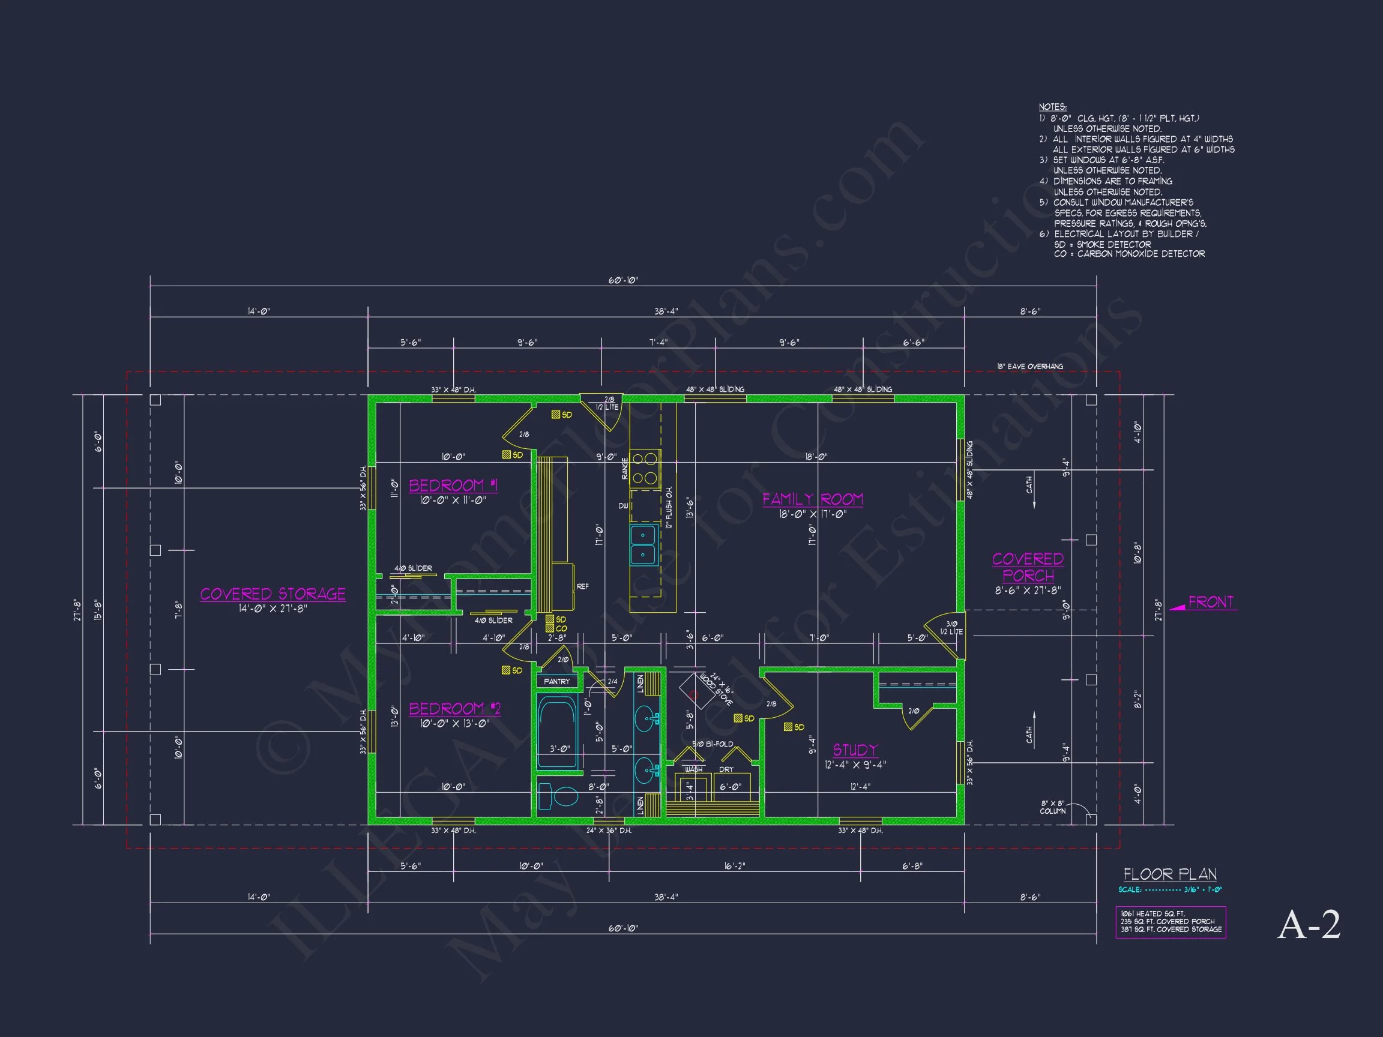Click the BEDROOM #2 room label
The height and width of the screenshot is (1037, 1383).
point(454,708)
